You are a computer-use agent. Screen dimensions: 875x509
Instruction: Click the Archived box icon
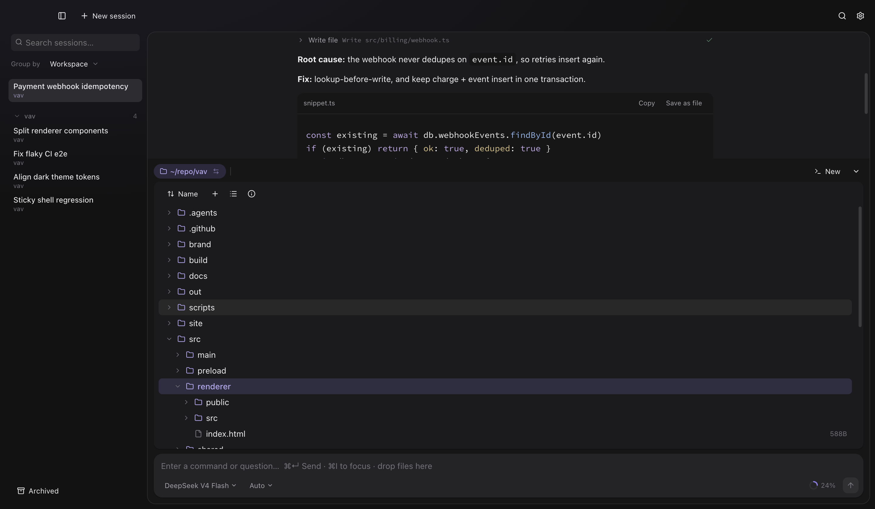click(x=21, y=490)
